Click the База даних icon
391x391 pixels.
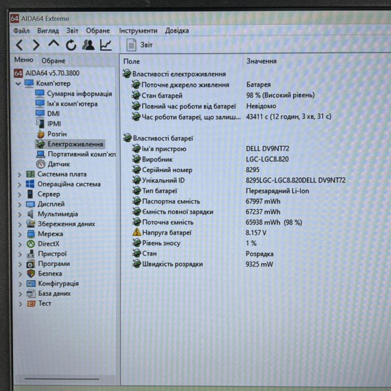(x=31, y=293)
